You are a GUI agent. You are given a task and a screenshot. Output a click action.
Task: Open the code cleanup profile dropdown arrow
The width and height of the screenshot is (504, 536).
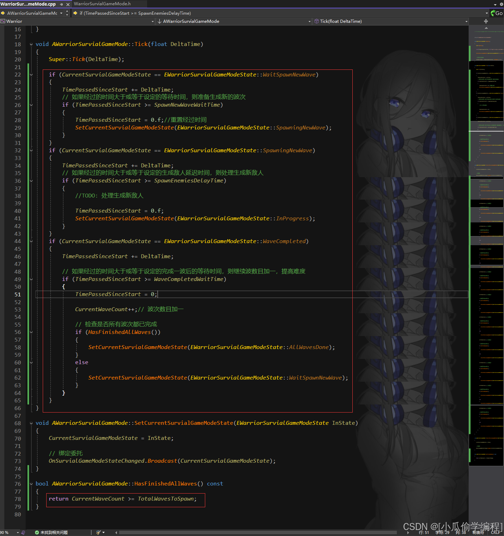(103, 532)
